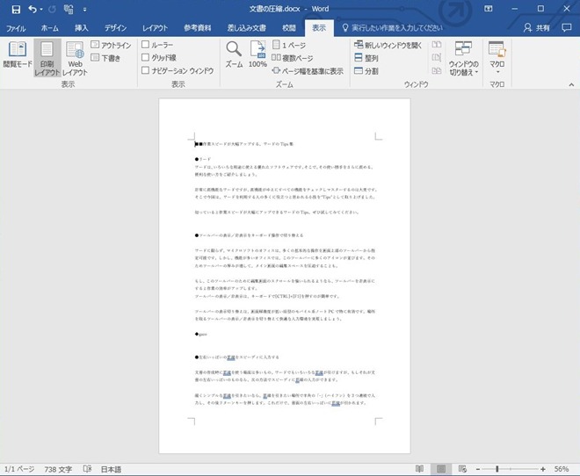
Task: Set zoom to 100% via ribbon icon
Action: pos(257,54)
